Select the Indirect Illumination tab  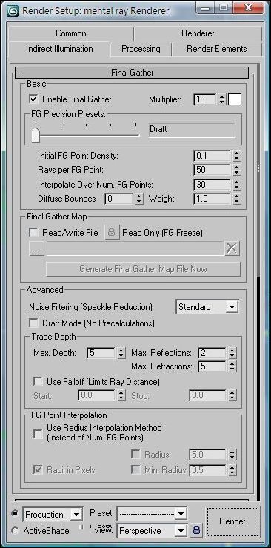tap(59, 49)
